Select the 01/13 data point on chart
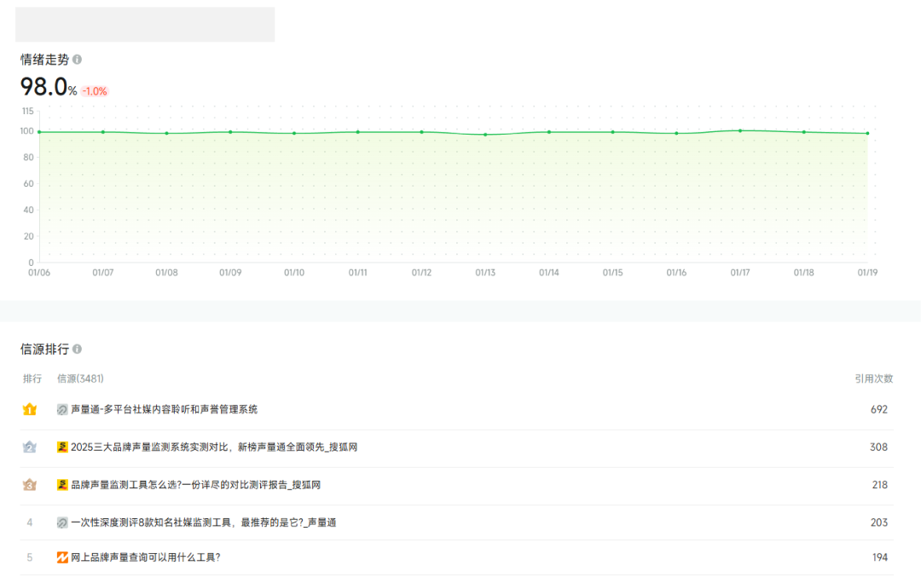 point(485,134)
